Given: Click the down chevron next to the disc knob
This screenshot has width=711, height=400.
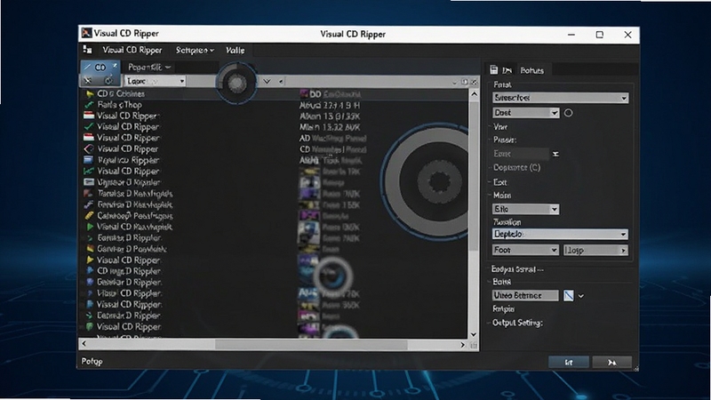Looking at the screenshot, I should pos(268,82).
